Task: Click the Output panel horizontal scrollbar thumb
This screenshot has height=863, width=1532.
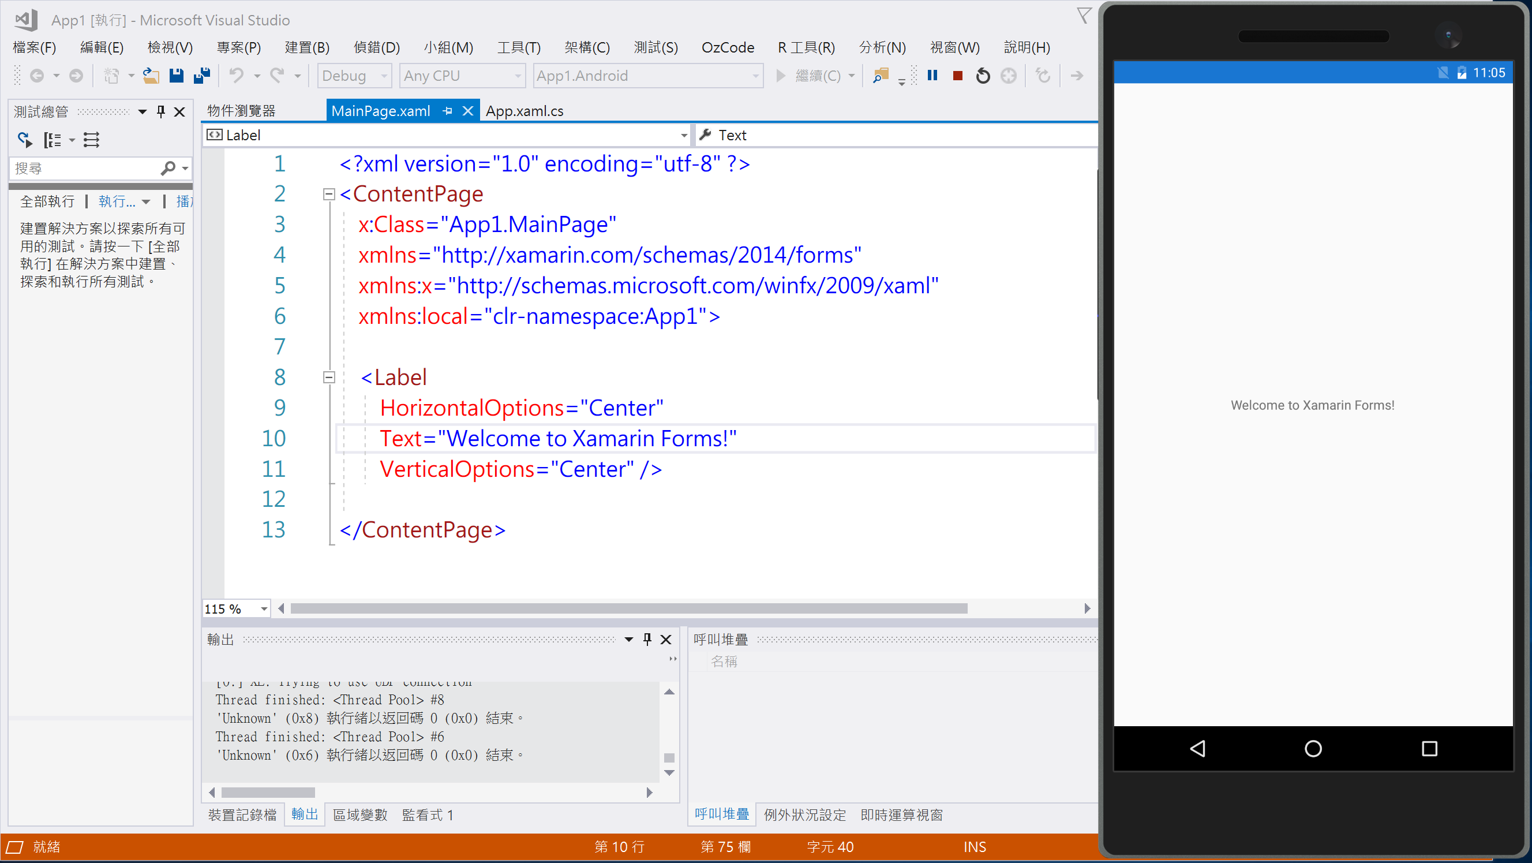Action: coord(268,792)
